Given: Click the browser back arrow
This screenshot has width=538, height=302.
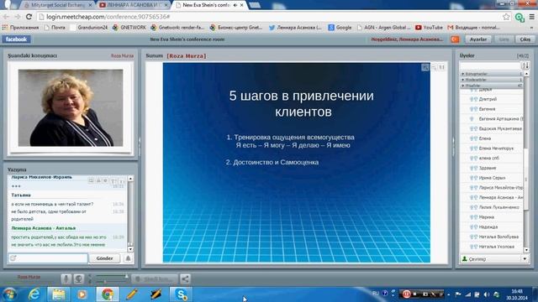Looking at the screenshot, I should 6,17.
